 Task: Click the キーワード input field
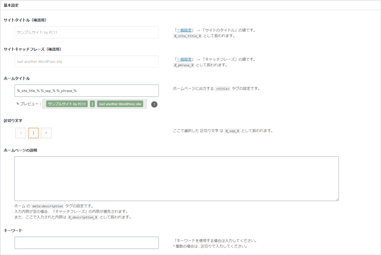pyautogui.click(x=87, y=243)
